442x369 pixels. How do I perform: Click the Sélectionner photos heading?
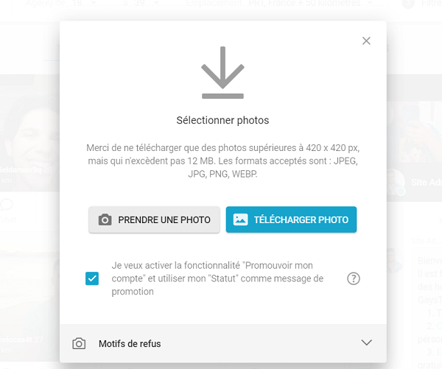[222, 120]
